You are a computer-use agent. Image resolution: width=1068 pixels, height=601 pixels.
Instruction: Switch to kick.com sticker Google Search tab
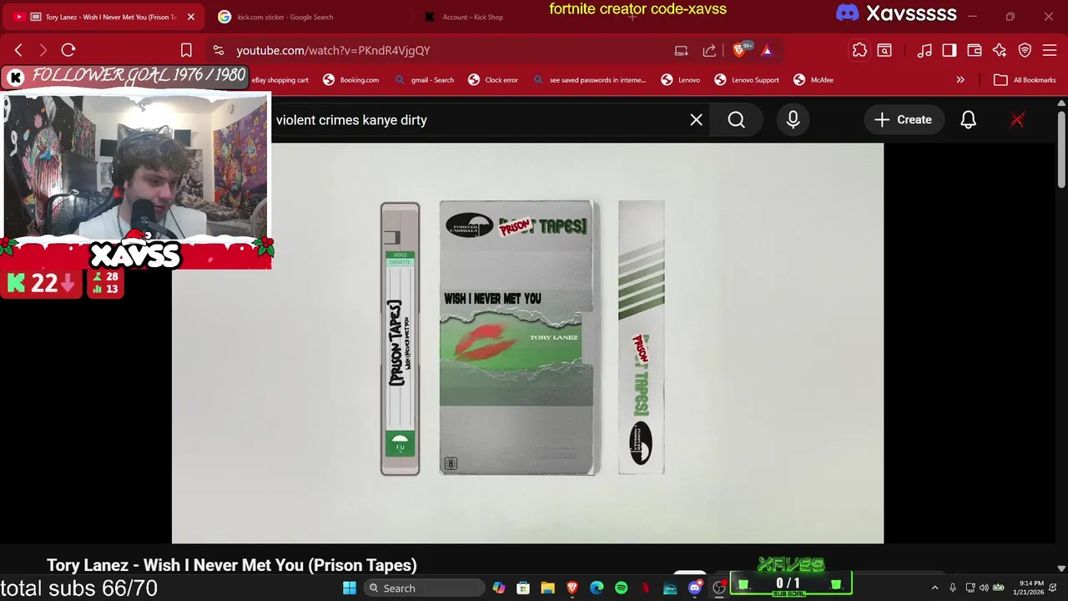click(x=285, y=17)
